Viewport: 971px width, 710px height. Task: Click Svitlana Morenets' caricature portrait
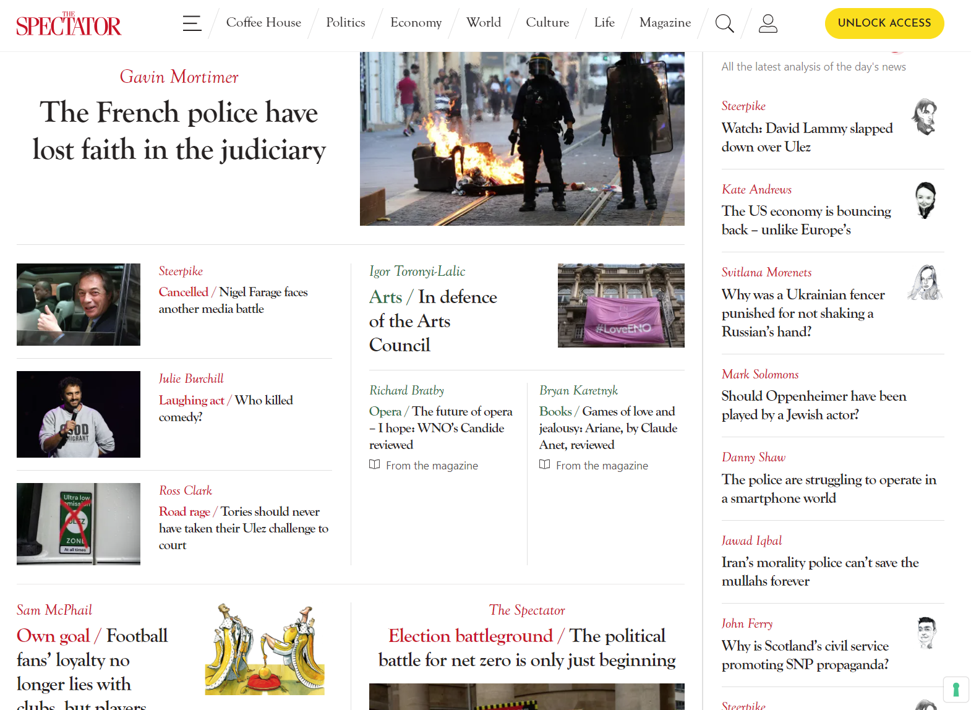925,283
